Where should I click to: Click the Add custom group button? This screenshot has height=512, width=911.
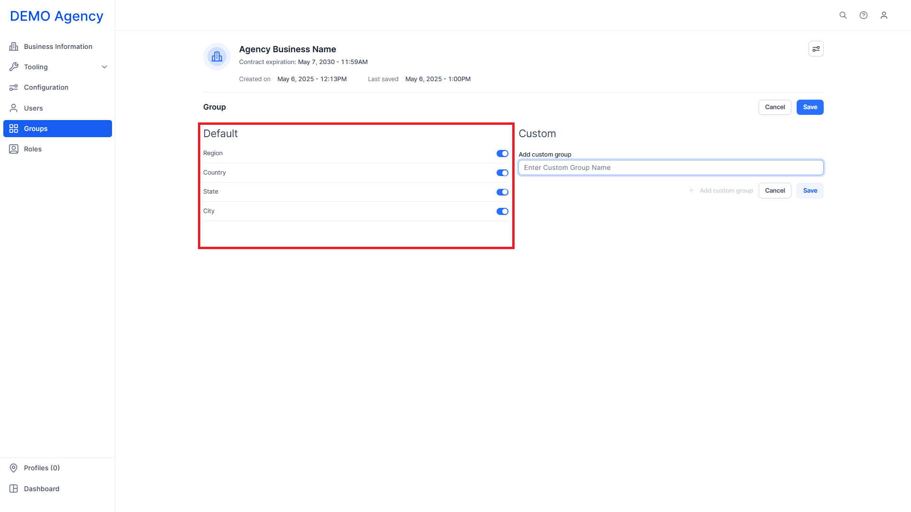(721, 191)
